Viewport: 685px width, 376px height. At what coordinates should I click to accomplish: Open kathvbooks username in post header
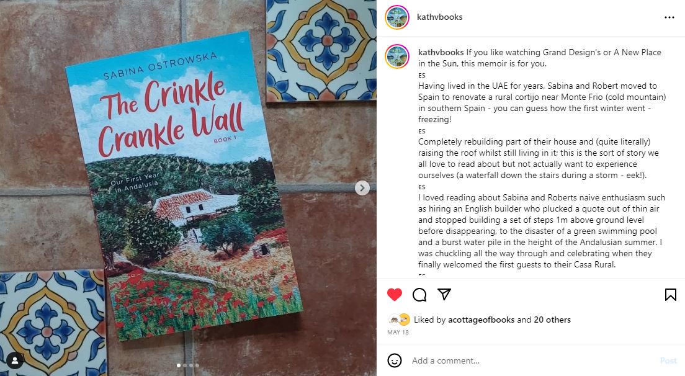tap(439, 17)
